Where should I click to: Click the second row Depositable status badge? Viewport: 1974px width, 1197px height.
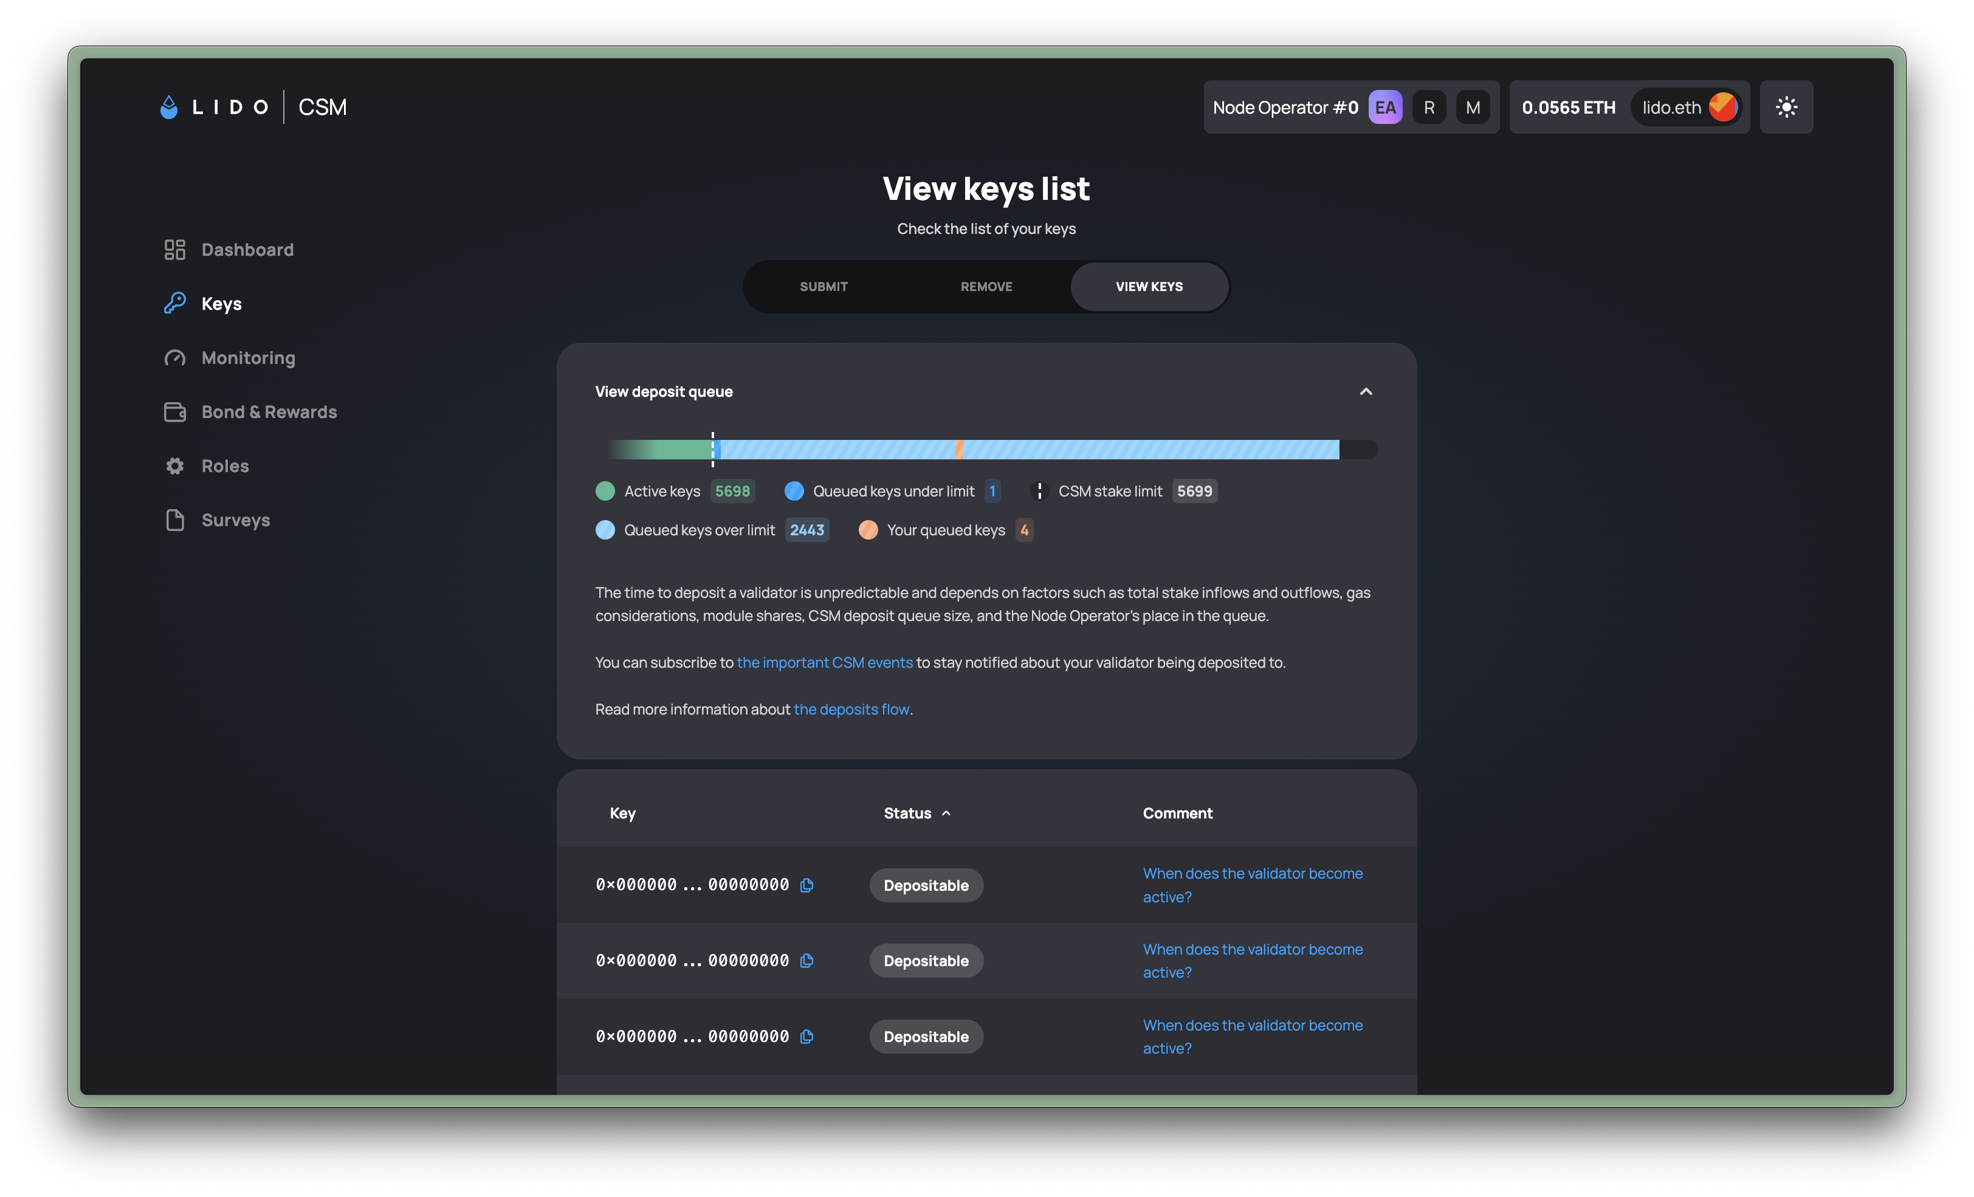pyautogui.click(x=926, y=961)
